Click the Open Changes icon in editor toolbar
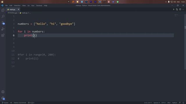This screenshot has width=186, height=104. point(177,10)
